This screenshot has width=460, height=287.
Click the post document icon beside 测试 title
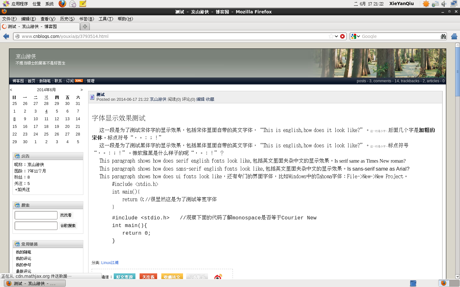pyautogui.click(x=92, y=97)
